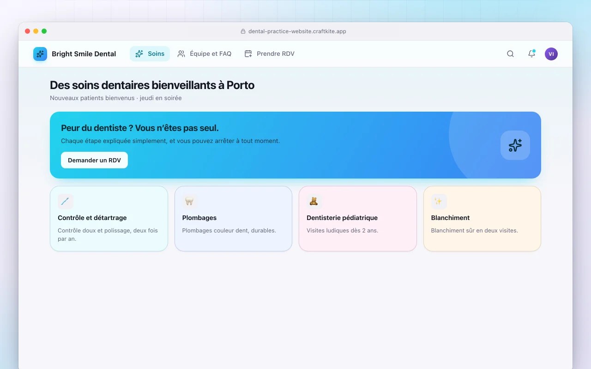The image size is (591, 369).
Task: Click the toothbrush icon on Contrôle et détartrage
Action: point(66,202)
